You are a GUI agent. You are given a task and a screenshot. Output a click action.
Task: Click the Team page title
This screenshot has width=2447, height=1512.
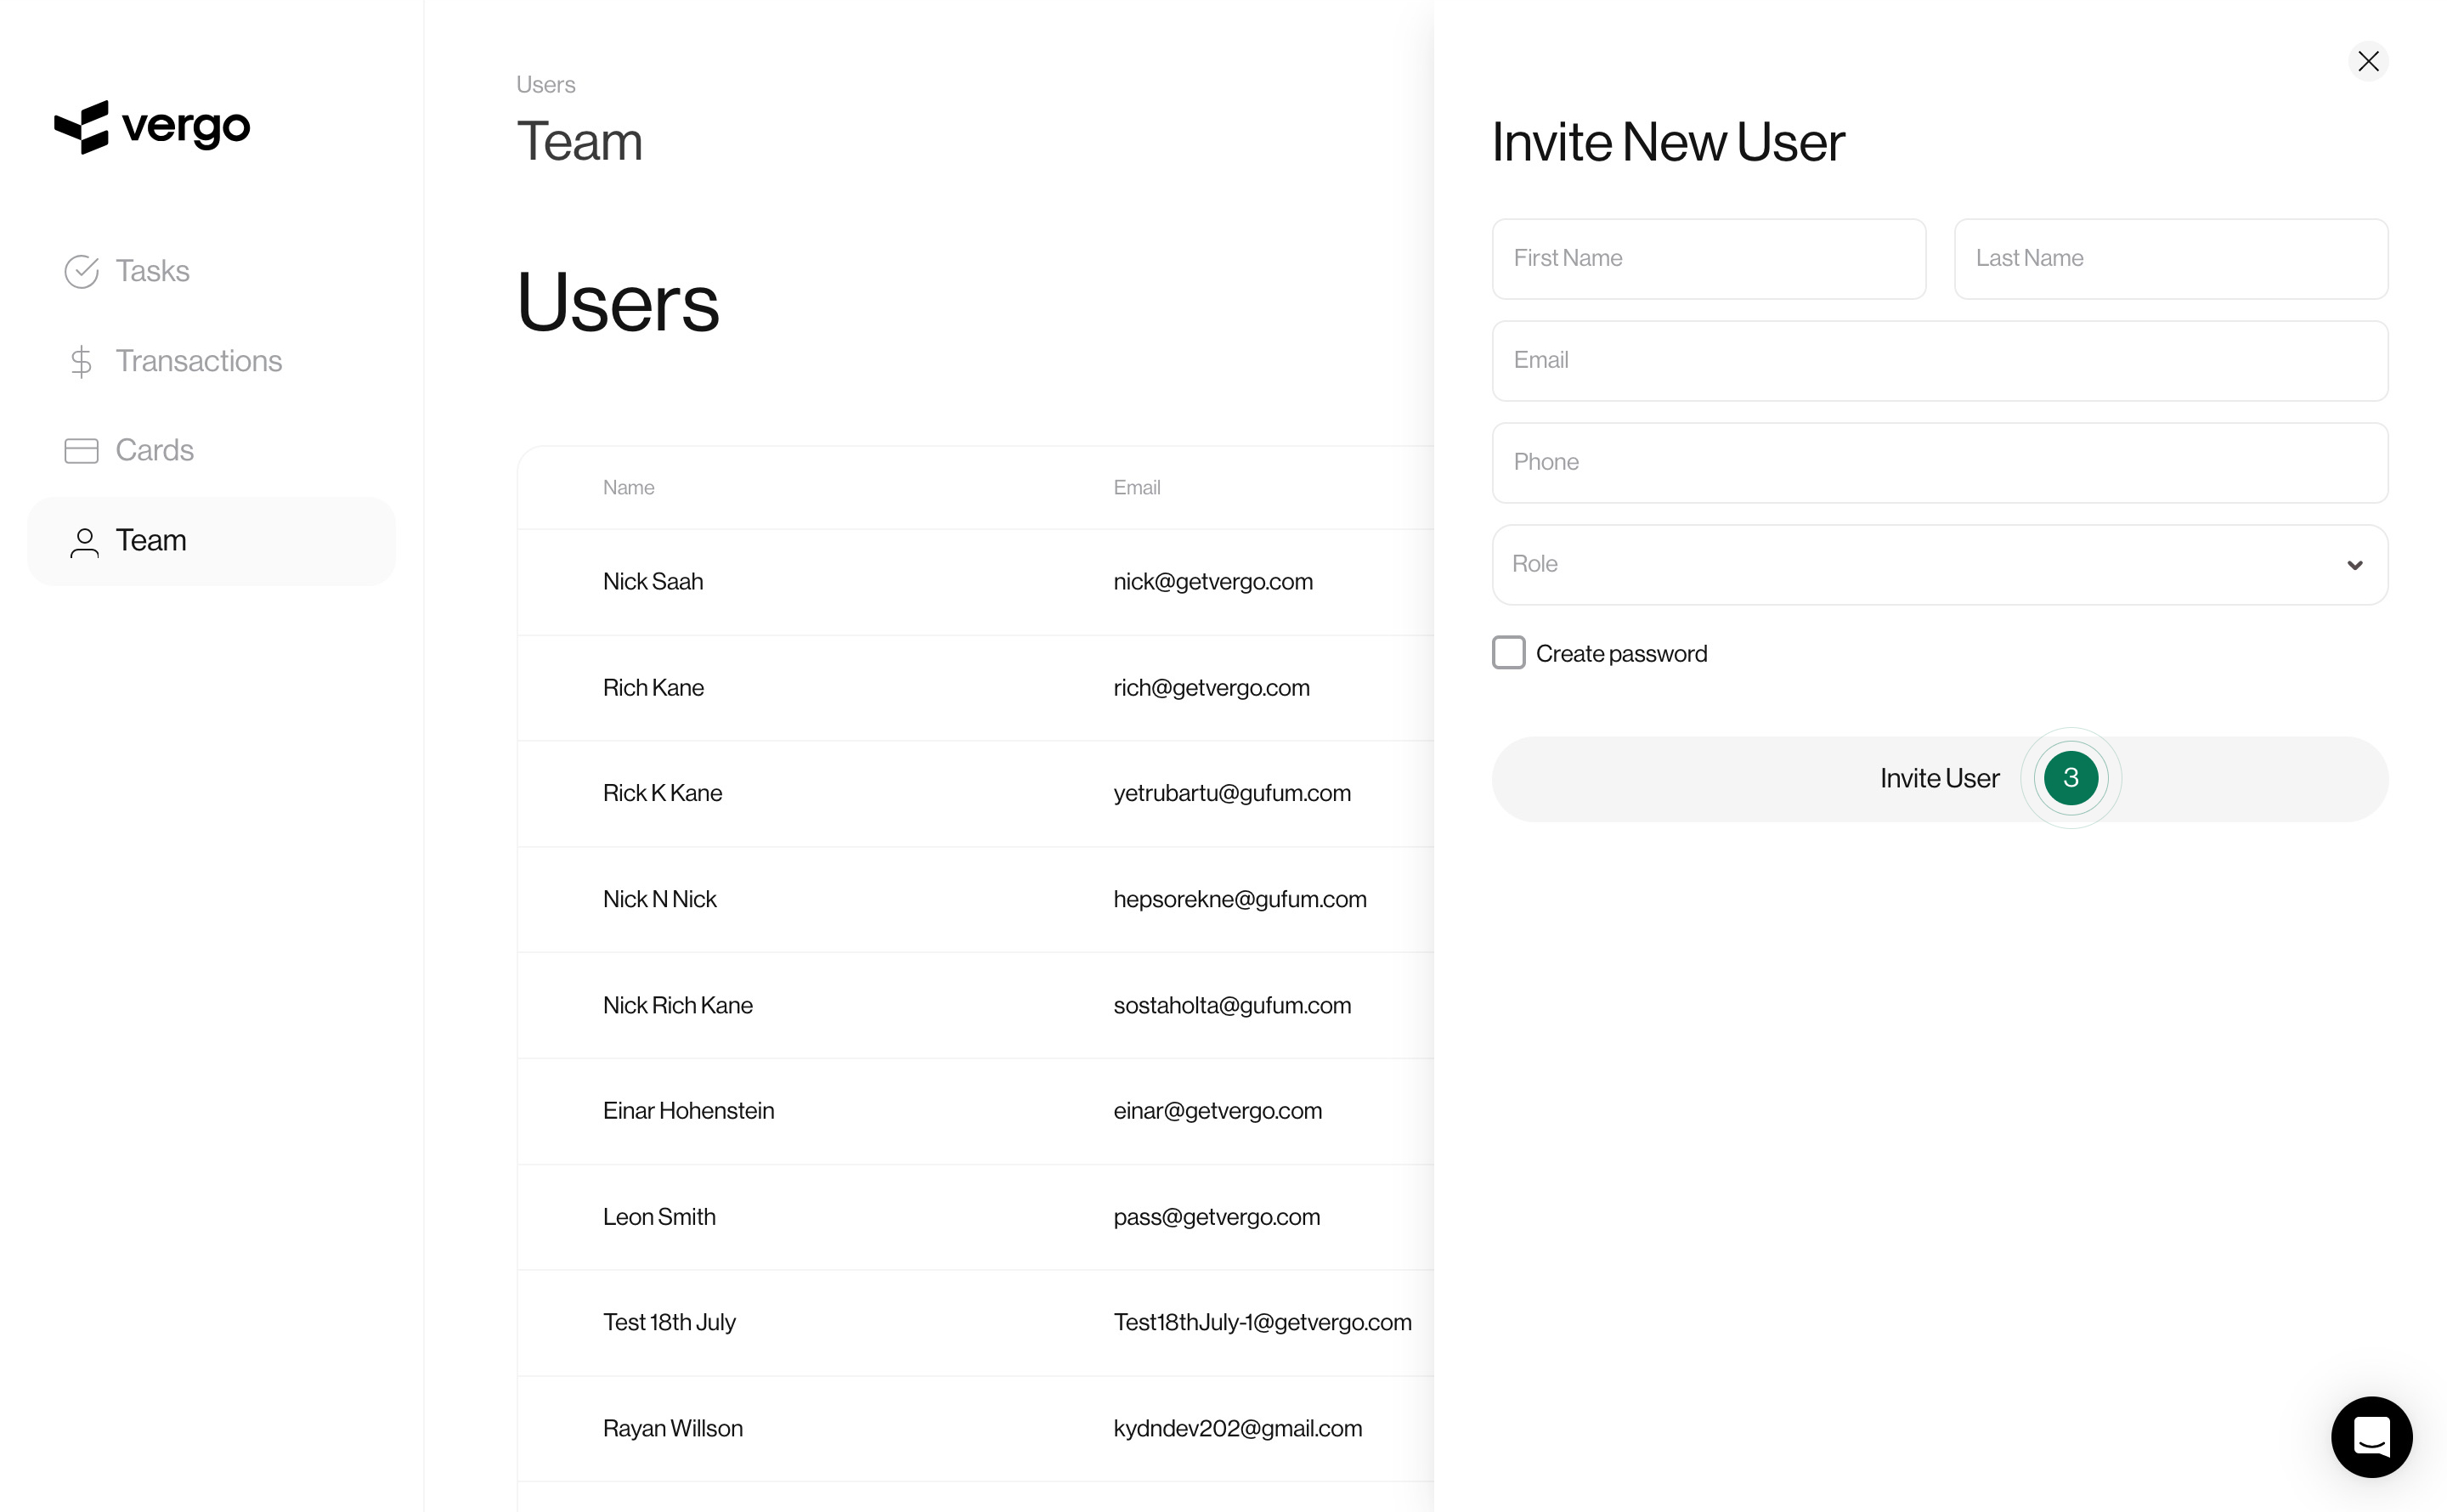click(579, 141)
